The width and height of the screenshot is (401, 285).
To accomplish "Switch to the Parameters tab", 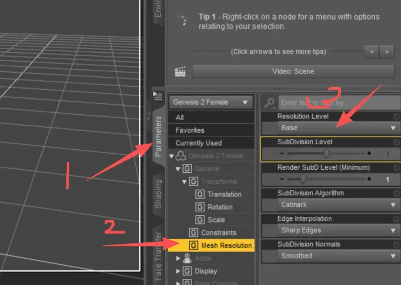I will coord(158,137).
